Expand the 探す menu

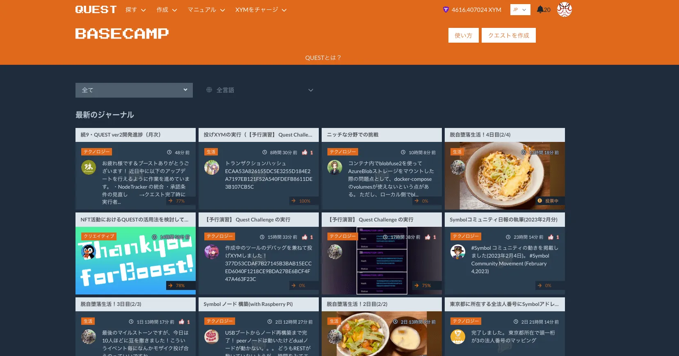point(136,10)
